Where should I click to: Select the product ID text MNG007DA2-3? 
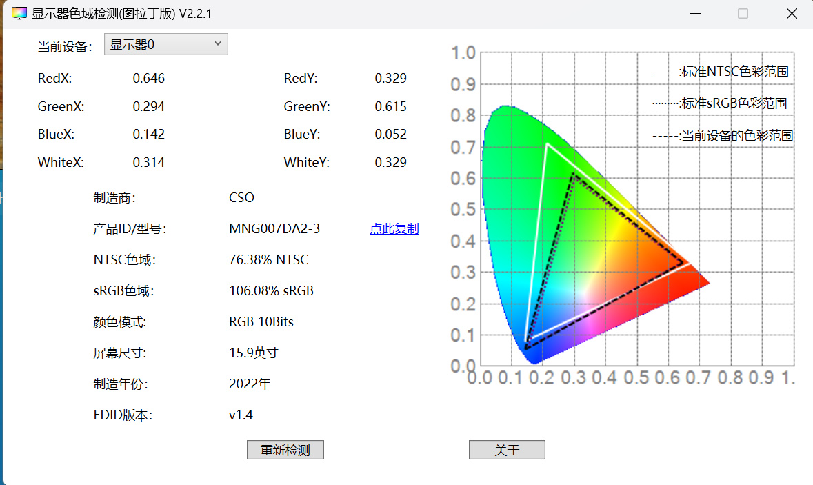tap(274, 229)
